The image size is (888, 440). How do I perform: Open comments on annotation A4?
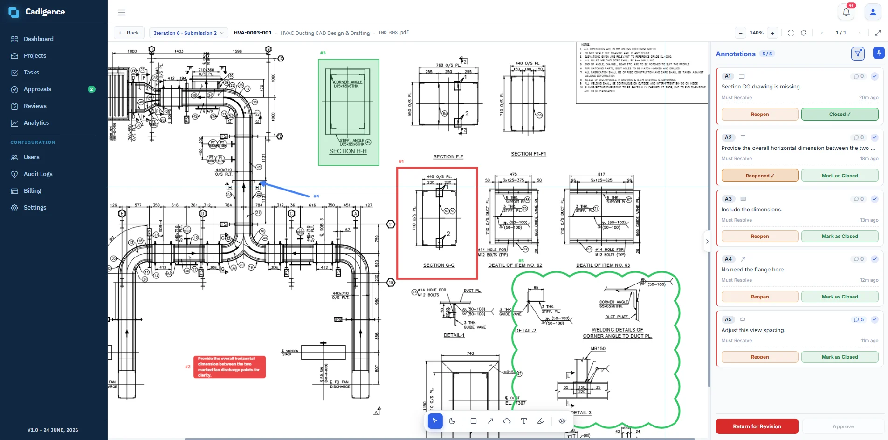tap(859, 259)
